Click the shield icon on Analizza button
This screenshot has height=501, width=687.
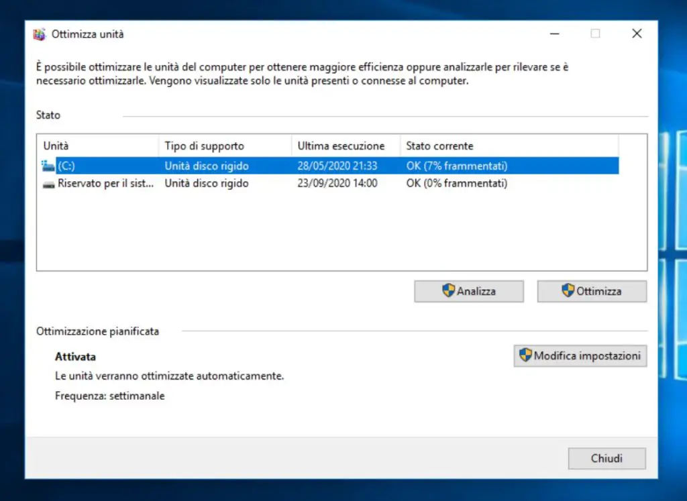(448, 291)
